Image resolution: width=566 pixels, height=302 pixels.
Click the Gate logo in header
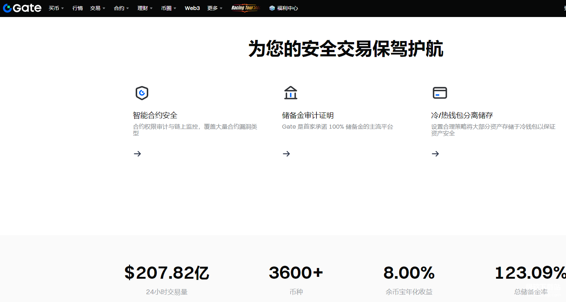pos(22,8)
